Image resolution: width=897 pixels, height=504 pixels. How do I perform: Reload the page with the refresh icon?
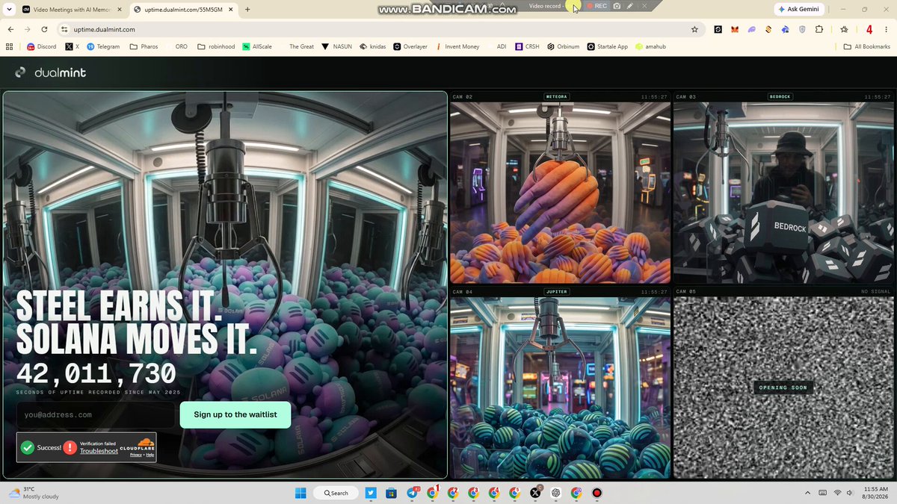45,29
